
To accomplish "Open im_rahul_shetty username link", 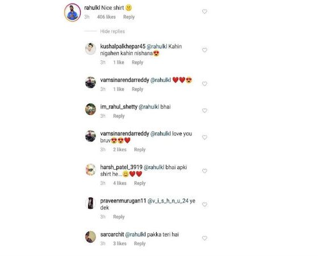I will (119, 107).
